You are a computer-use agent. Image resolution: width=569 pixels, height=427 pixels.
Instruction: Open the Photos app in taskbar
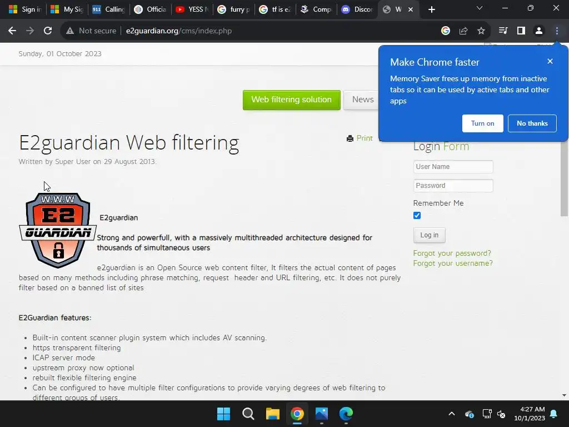click(x=322, y=414)
